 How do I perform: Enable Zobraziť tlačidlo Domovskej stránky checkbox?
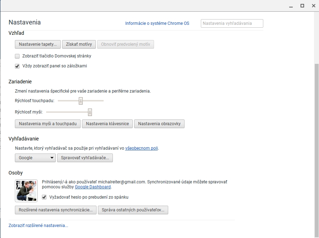coord(17,56)
